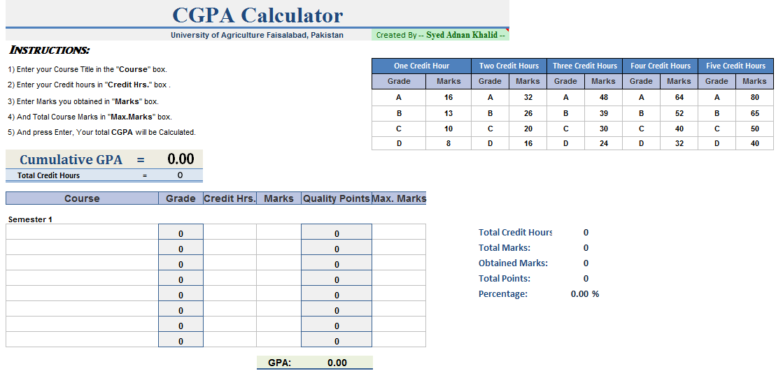This screenshot has width=783, height=378.
Task: Click marks value 30 under Three Credit Hours
Action: point(603,129)
